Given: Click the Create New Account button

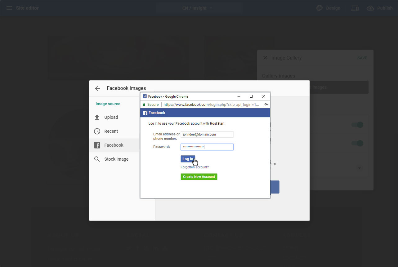Looking at the screenshot, I should (x=199, y=177).
